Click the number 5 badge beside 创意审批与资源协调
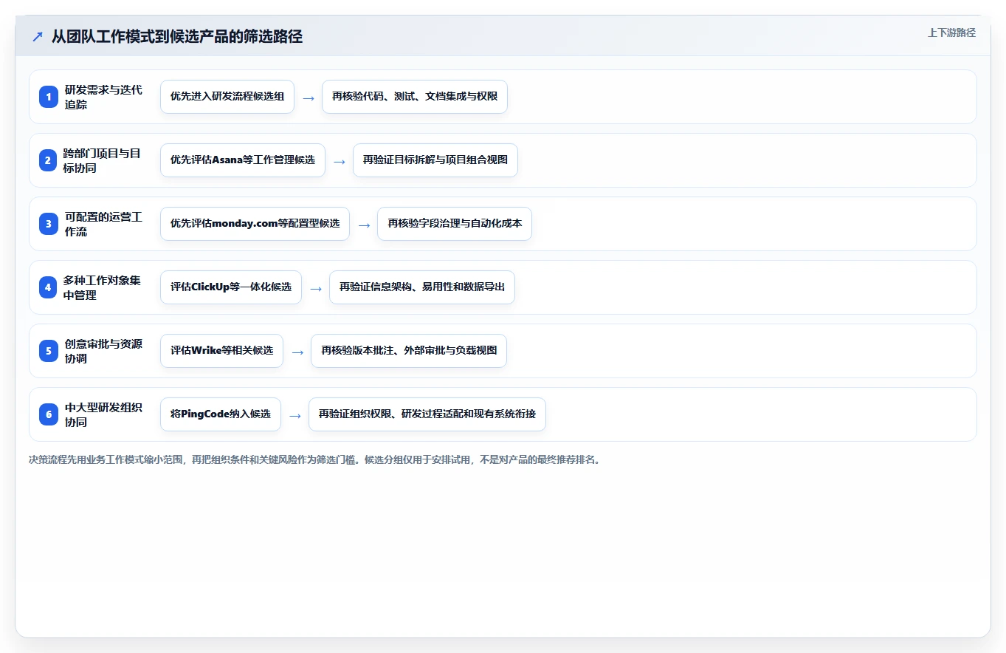 [x=49, y=351]
